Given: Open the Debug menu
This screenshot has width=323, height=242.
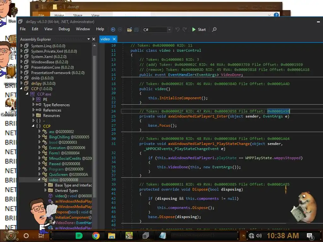Looking at the screenshot, I should tap(64, 29).
